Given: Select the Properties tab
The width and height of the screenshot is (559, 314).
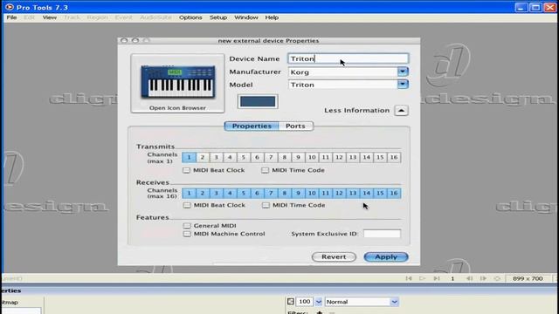Looking at the screenshot, I should pos(252,126).
